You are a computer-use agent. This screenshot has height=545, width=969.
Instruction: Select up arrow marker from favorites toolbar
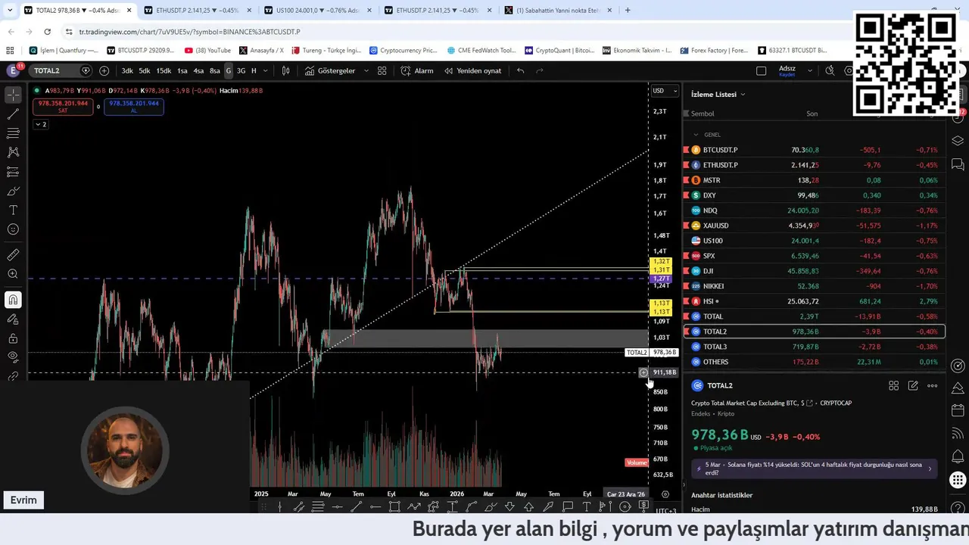pyautogui.click(x=528, y=506)
